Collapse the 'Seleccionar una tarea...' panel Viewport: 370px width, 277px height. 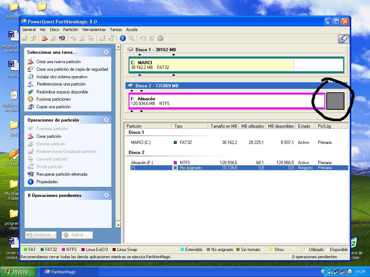[106, 52]
